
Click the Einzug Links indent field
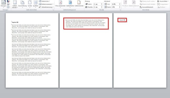(97, 4)
